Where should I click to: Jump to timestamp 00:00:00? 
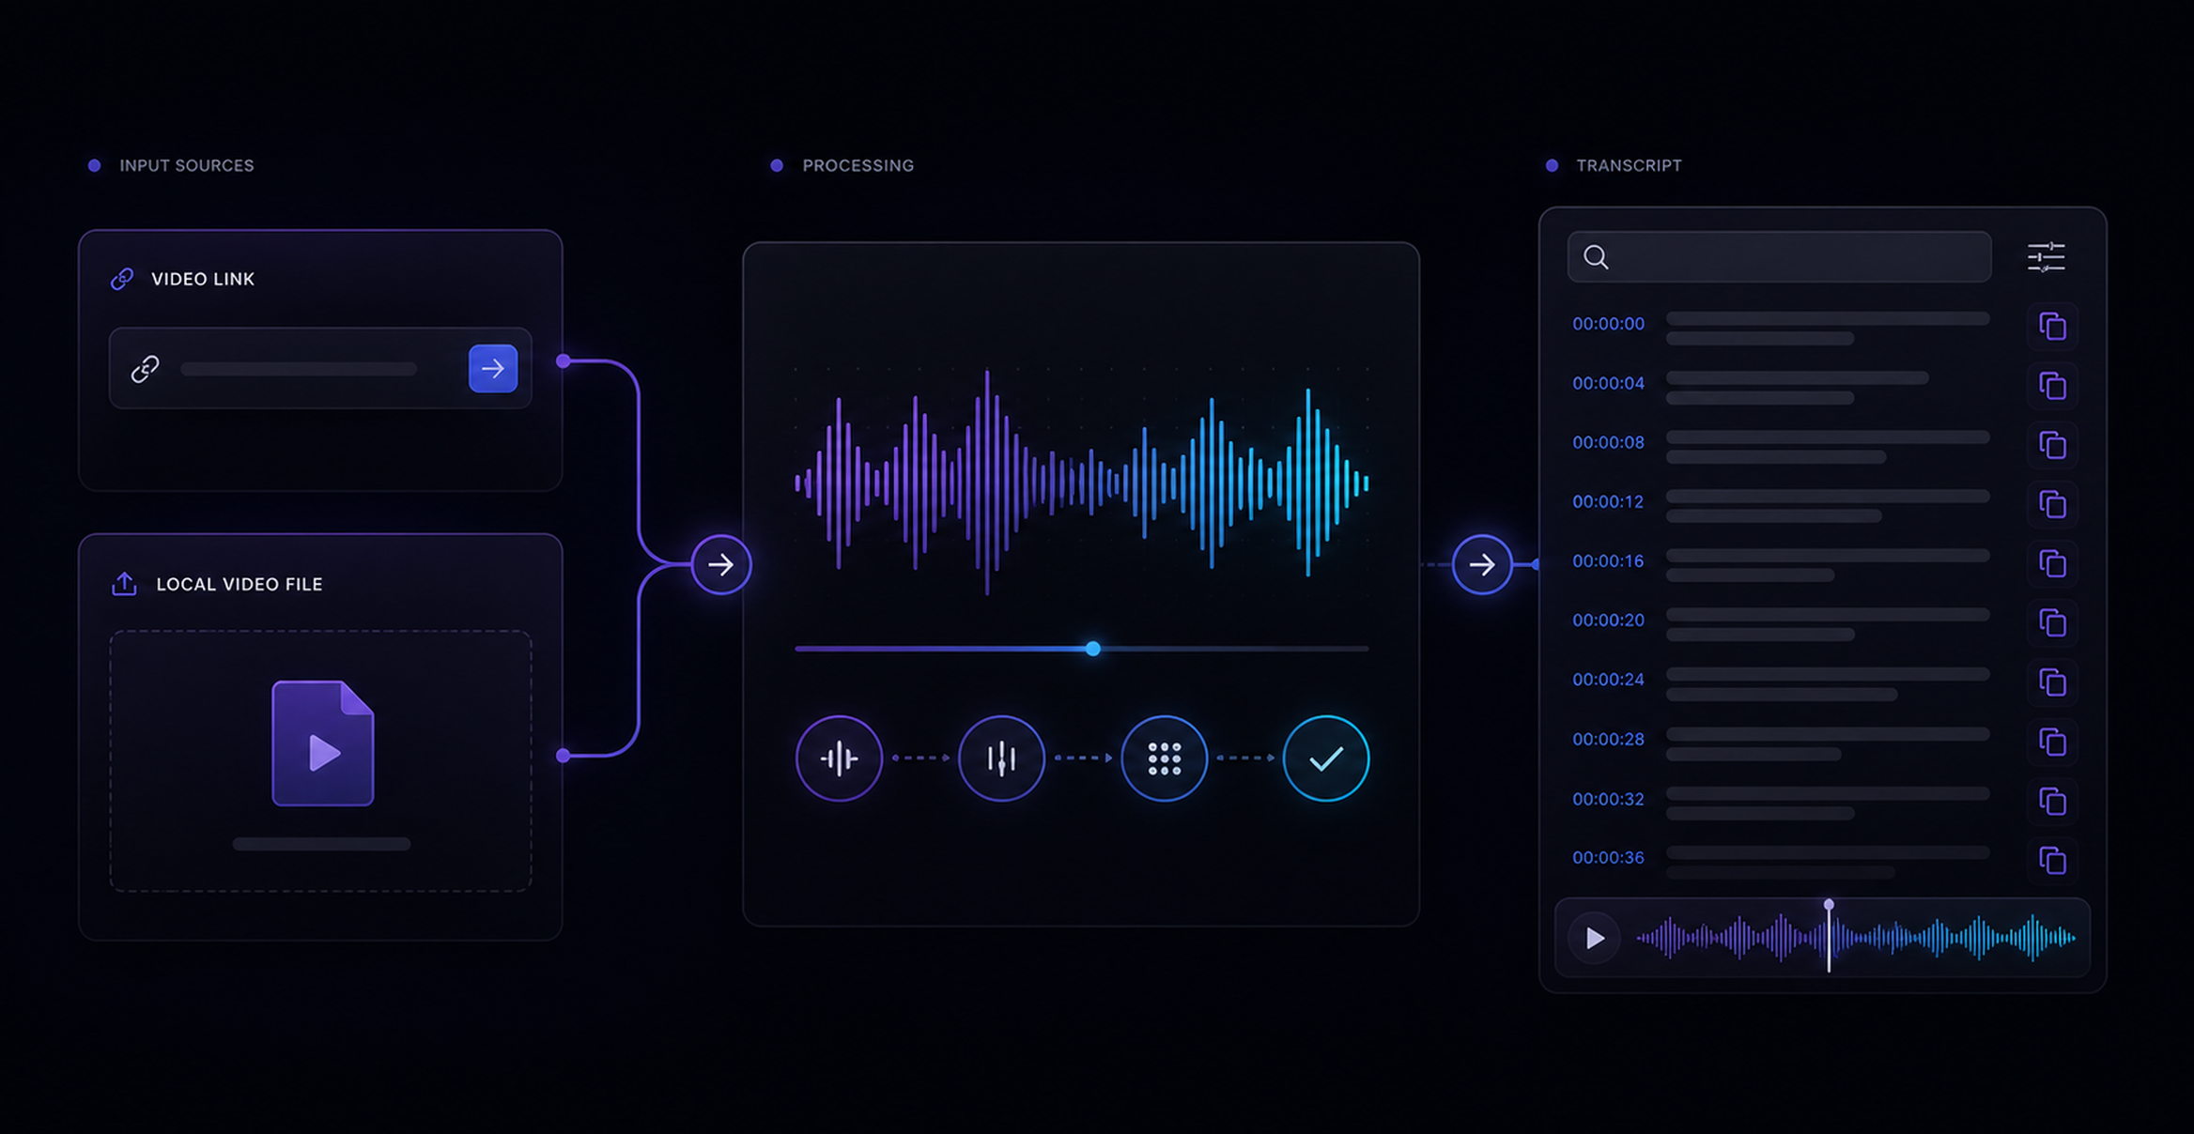point(1609,324)
